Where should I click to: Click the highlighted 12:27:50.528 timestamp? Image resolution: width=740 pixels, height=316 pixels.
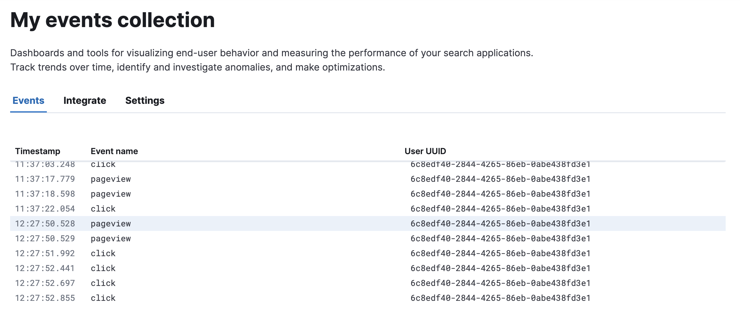point(45,224)
